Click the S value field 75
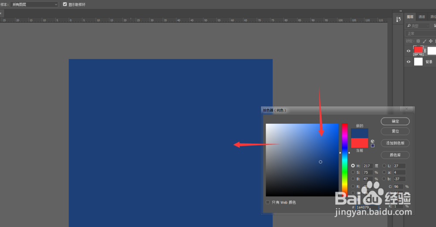Image resolution: width=436 pixels, height=227 pixels. click(x=368, y=173)
